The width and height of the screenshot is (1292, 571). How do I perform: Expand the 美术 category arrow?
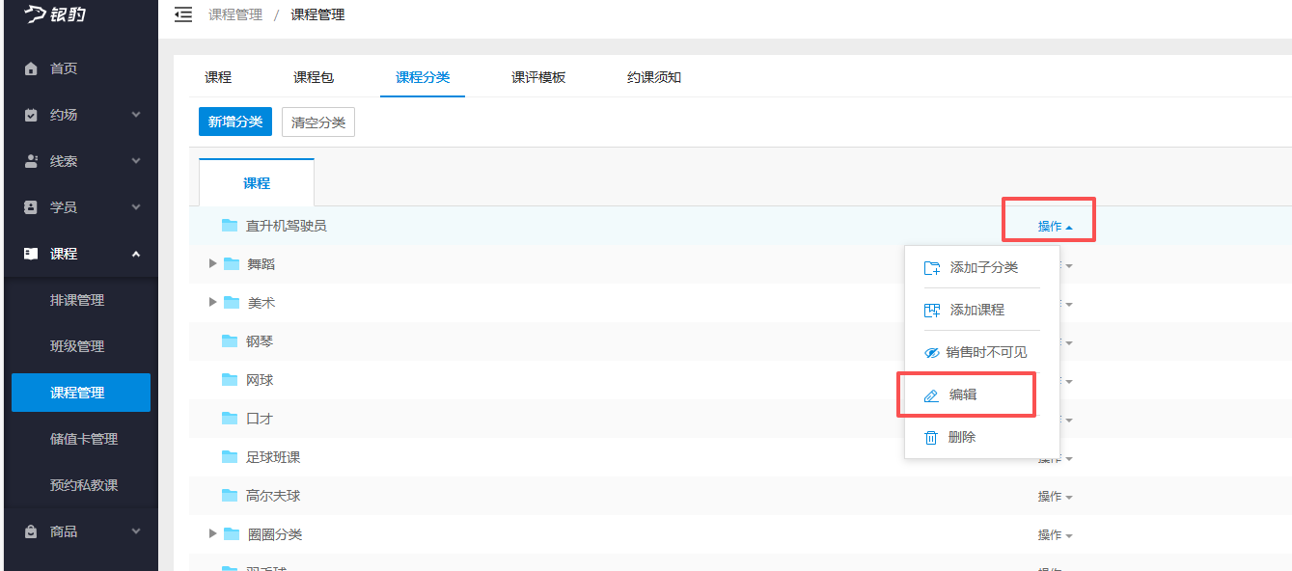point(213,302)
